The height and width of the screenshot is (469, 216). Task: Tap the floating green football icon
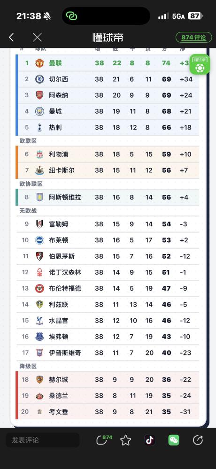coord(200,64)
